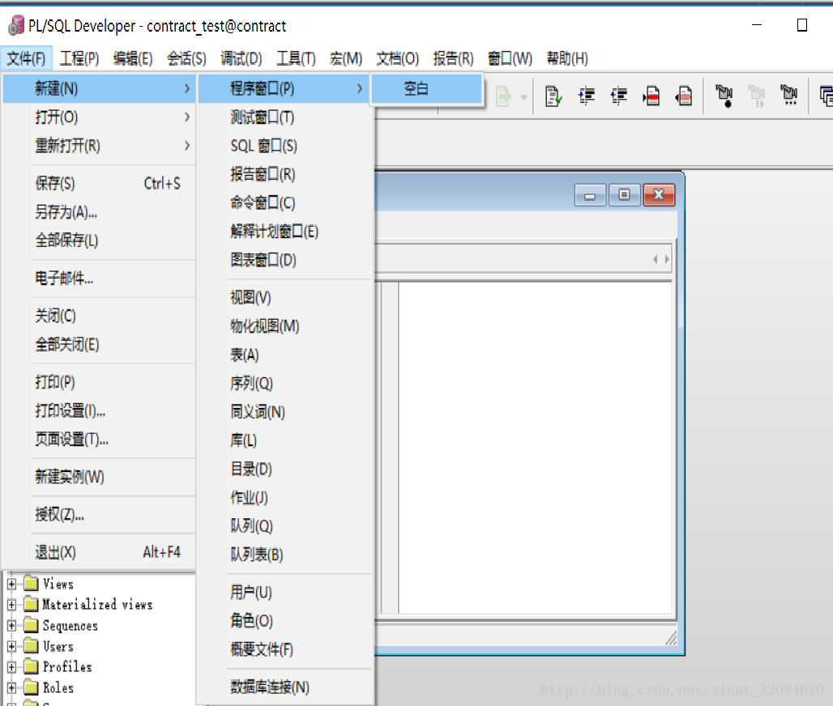
Task: Click 打印设置(I)... in File menu
Action: pos(100,410)
